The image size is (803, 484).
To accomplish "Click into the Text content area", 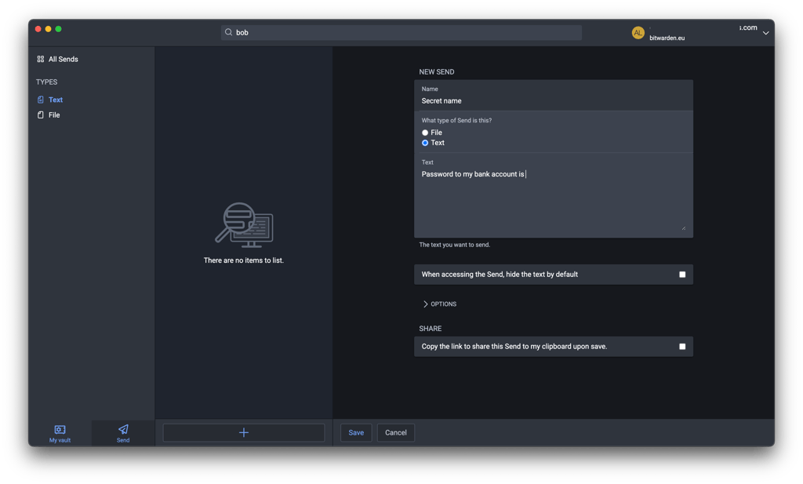I will (554, 201).
